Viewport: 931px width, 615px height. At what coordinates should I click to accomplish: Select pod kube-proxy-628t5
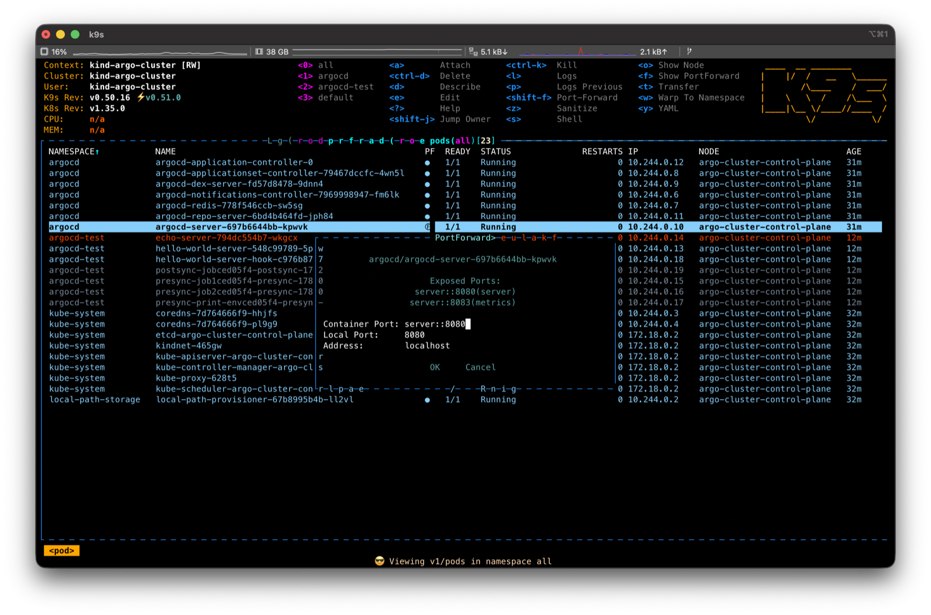196,378
